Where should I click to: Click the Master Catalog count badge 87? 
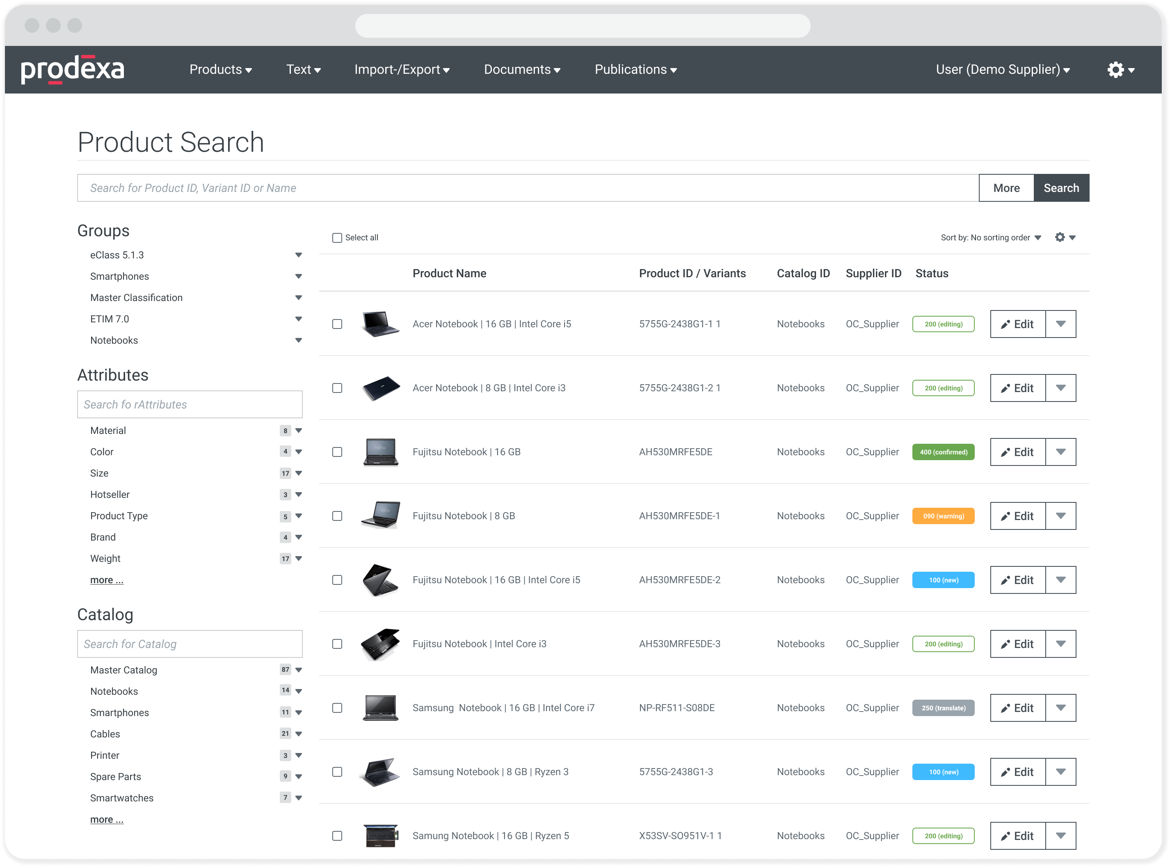[285, 670]
